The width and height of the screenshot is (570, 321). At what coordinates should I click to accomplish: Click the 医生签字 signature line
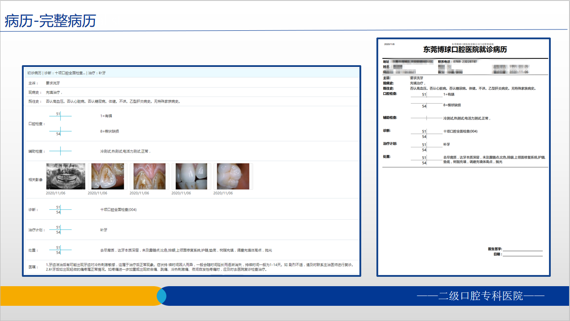pyautogui.click(x=522, y=249)
